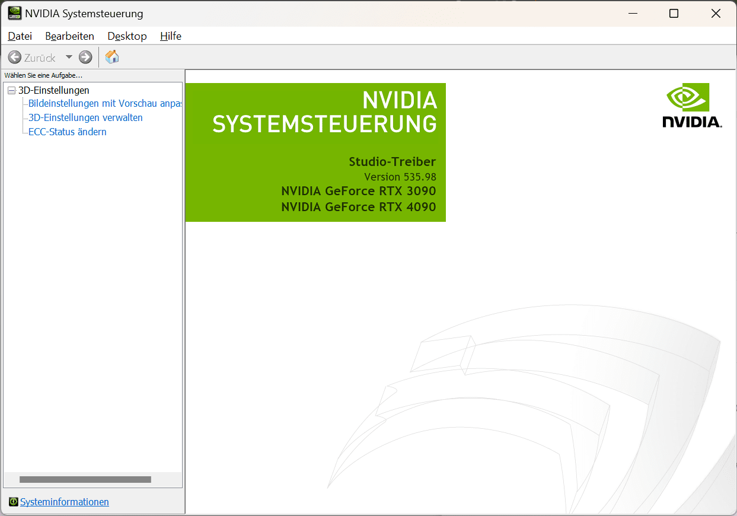Click the NVIDIA GeForce RTX 4090 text
This screenshot has width=737, height=516.
pyautogui.click(x=359, y=206)
